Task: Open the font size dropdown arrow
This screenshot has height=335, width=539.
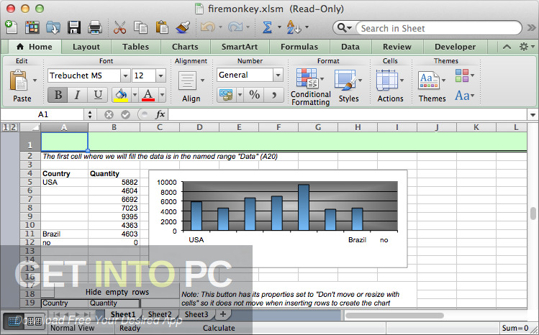Action: [160, 75]
